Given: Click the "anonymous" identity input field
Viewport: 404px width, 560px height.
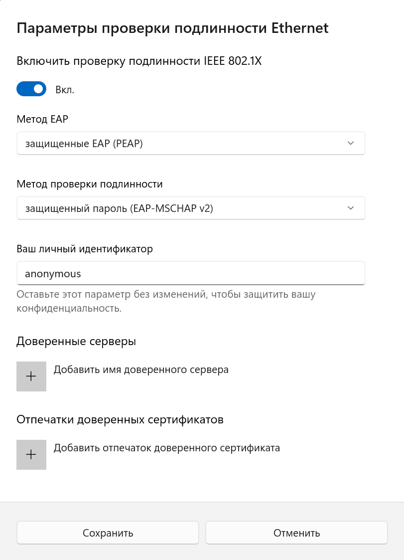Looking at the screenshot, I should point(191,273).
